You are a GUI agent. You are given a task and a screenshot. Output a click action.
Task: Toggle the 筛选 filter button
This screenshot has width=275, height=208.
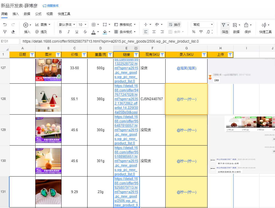(225, 28)
